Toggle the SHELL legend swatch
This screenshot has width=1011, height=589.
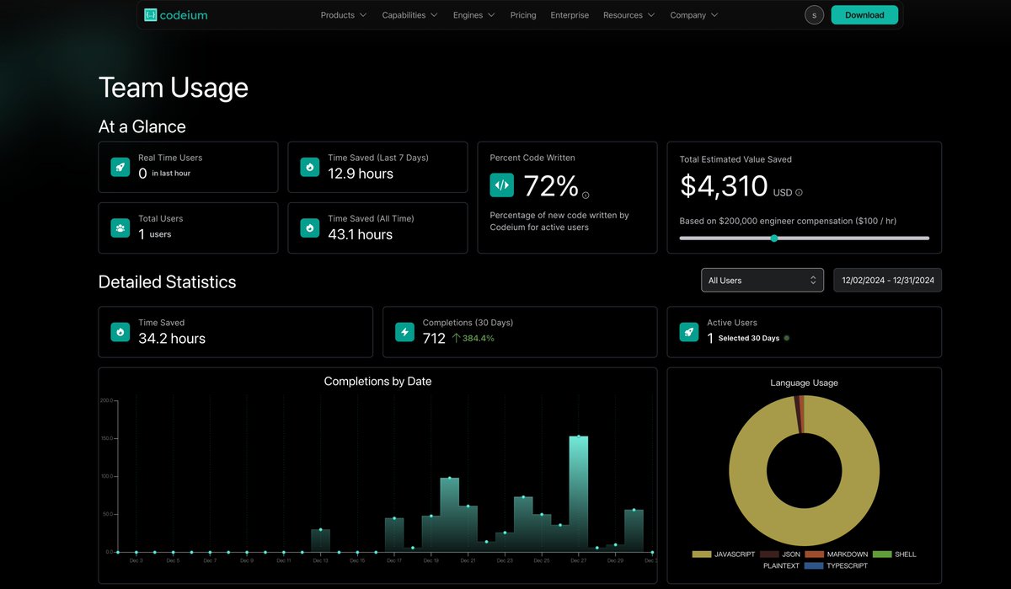click(883, 554)
